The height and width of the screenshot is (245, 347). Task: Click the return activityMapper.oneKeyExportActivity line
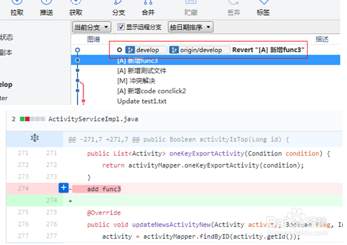[x=202, y=165]
